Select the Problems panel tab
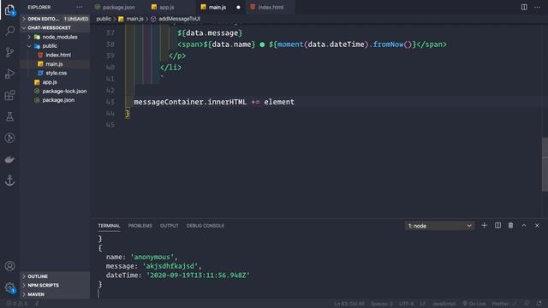This screenshot has height=308, width=548. click(x=140, y=226)
